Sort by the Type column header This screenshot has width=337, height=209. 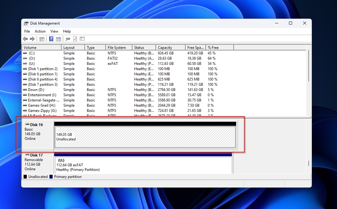tap(95, 47)
